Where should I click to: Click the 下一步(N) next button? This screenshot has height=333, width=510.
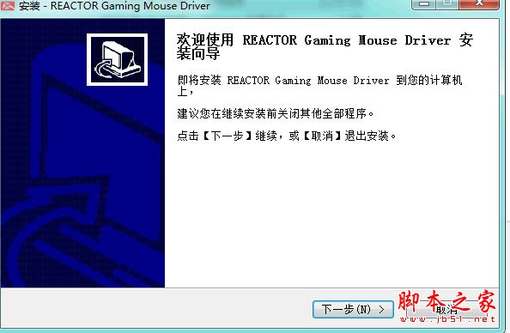353,309
